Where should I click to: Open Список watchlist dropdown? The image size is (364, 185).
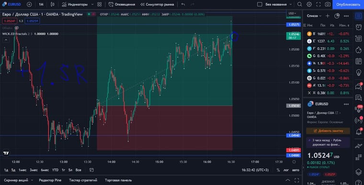pos(314,16)
